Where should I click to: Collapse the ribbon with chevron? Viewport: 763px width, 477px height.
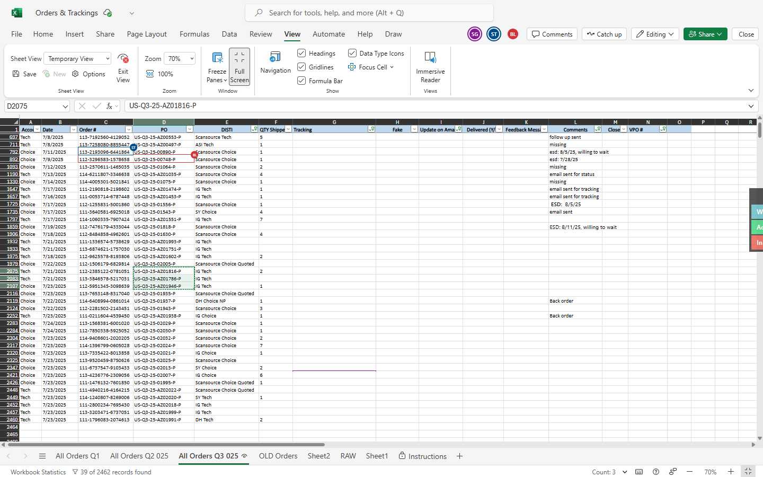pyautogui.click(x=751, y=91)
